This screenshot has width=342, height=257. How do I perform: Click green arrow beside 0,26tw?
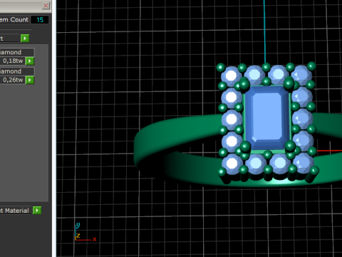[30, 80]
